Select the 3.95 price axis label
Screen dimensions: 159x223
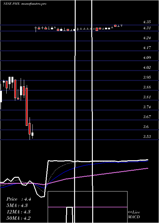(147, 77)
